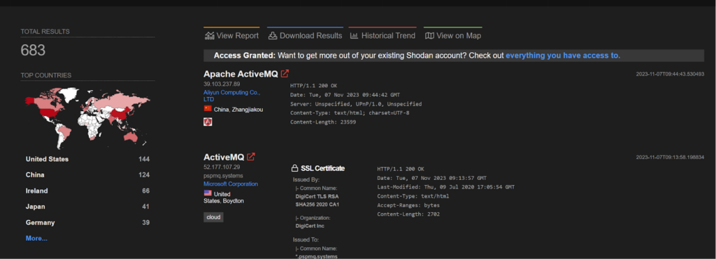
Task: Click the TOP COUNTRIES heading
Action: (x=46, y=75)
